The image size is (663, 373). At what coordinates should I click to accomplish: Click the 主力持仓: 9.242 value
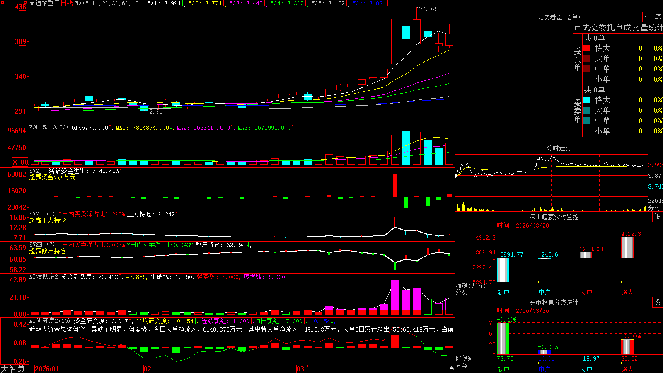pos(151,214)
